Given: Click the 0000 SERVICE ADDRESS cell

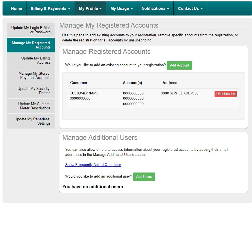Looking at the screenshot, I should pos(180,93).
